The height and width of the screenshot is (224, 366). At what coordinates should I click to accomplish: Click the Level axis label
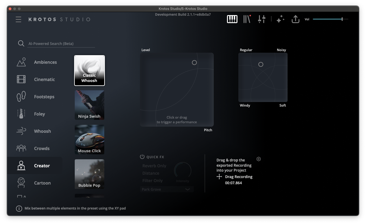pyautogui.click(x=146, y=50)
